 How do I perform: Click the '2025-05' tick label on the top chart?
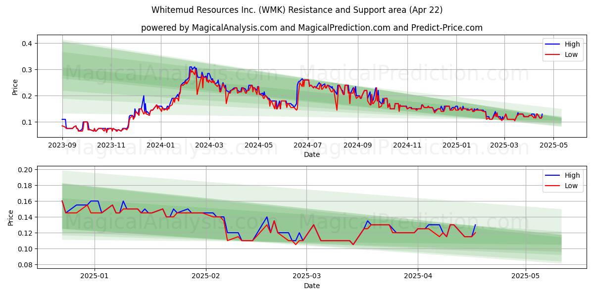[x=554, y=146]
